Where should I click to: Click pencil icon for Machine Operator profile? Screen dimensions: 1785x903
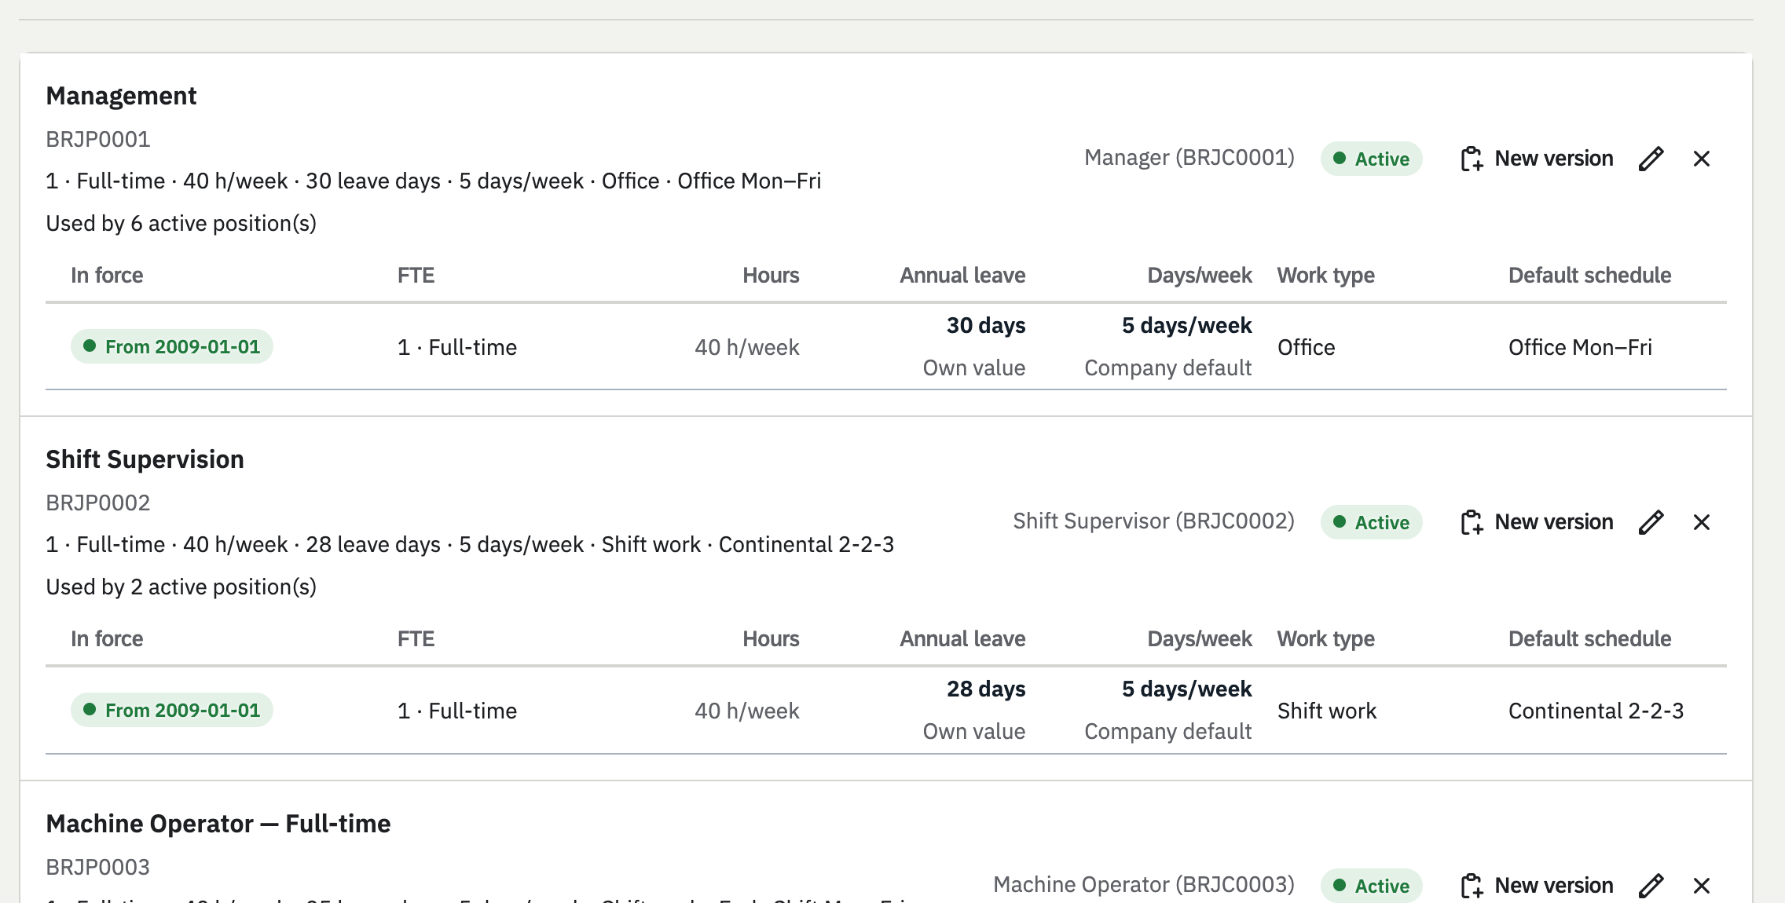pos(1651,886)
